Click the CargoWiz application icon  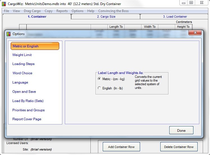[x=4, y=4]
